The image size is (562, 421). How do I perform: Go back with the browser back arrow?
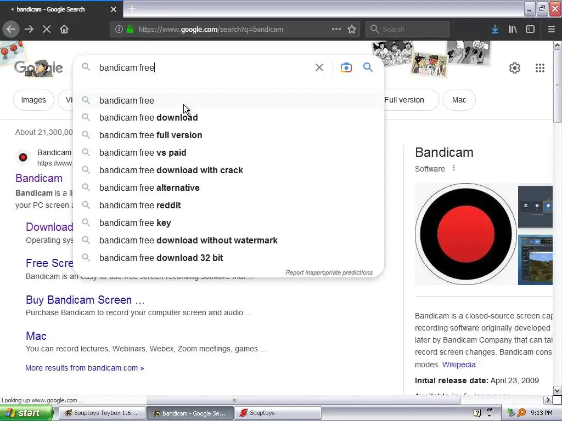click(x=11, y=29)
